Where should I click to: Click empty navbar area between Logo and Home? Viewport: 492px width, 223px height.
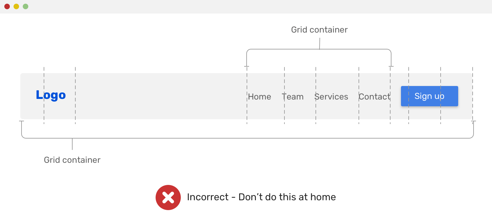(x=160, y=96)
